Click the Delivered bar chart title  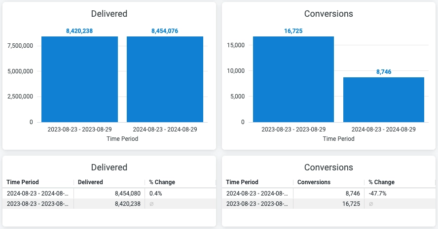[x=109, y=14]
